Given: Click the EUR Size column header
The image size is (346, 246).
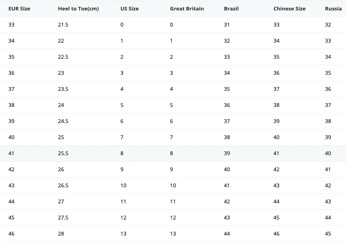Looking at the screenshot, I should 19,8.
